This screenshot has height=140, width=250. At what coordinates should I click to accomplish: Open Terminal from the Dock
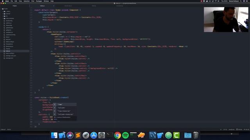tap(109, 135)
